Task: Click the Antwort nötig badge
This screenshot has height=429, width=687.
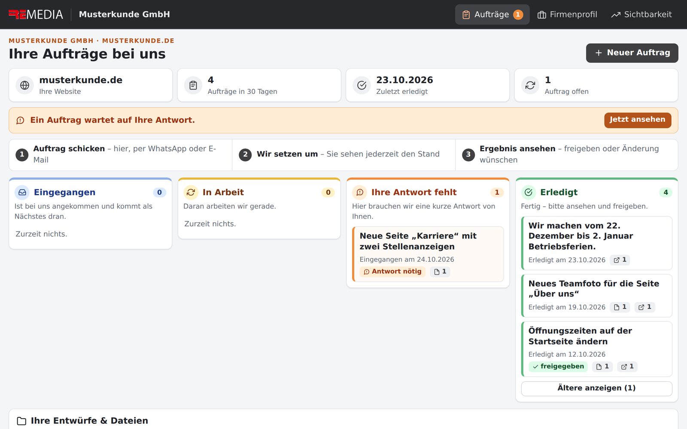Action: click(x=392, y=272)
